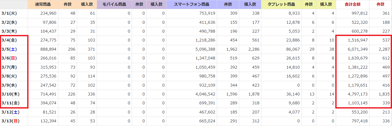Select the 3/10(木) date row label

10,94
